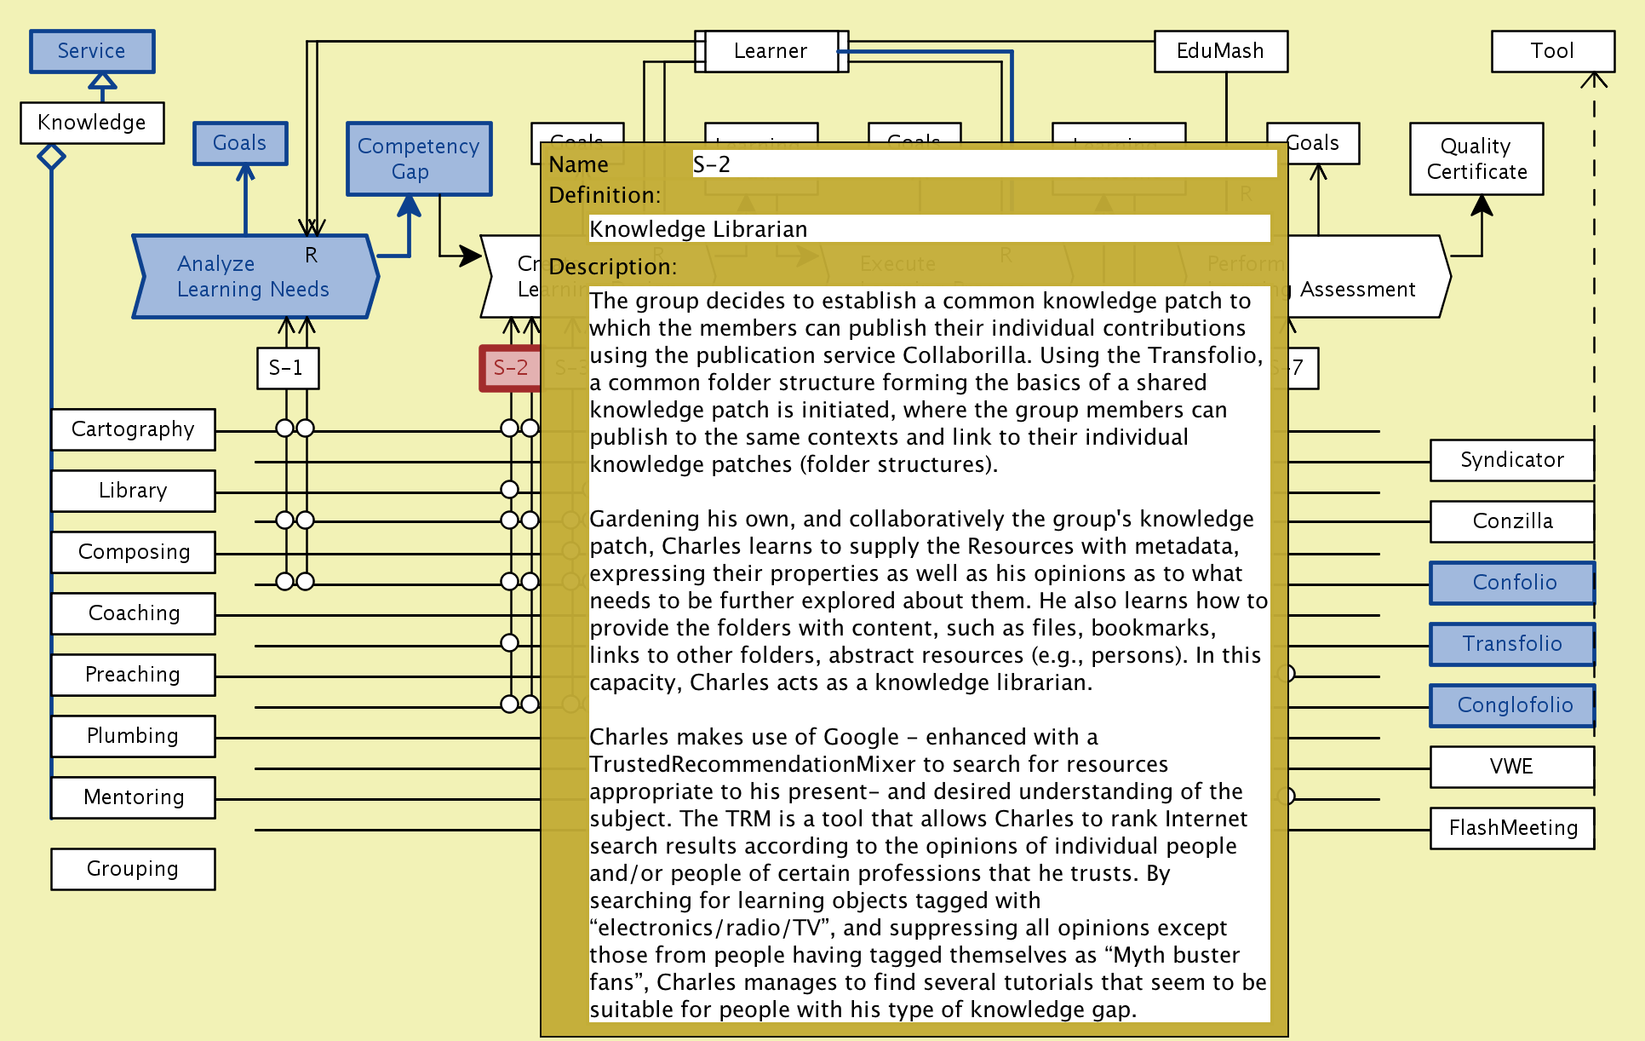Click the Name field containing S-2
Viewport: 1645px width, 1041px height.
click(x=983, y=164)
